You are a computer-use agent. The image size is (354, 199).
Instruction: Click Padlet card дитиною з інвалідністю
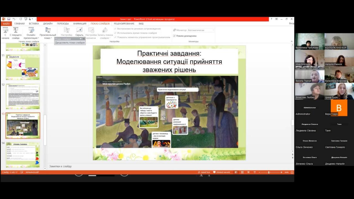tap(172, 102)
